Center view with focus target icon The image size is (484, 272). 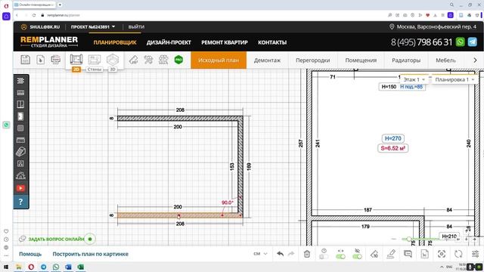tap(442, 254)
